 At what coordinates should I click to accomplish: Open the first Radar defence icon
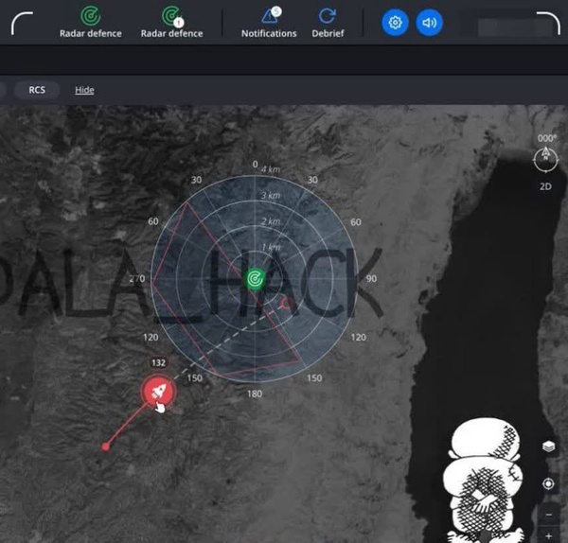click(x=90, y=15)
